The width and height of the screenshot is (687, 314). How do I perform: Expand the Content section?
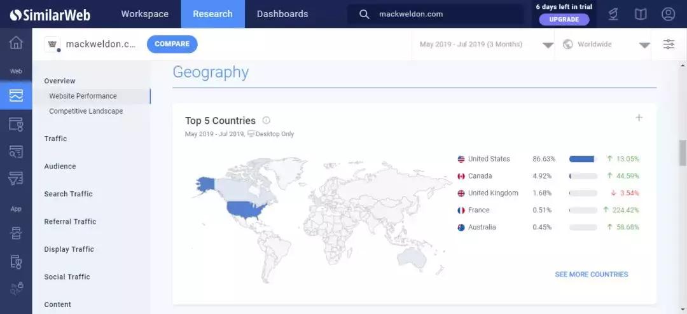pyautogui.click(x=57, y=304)
